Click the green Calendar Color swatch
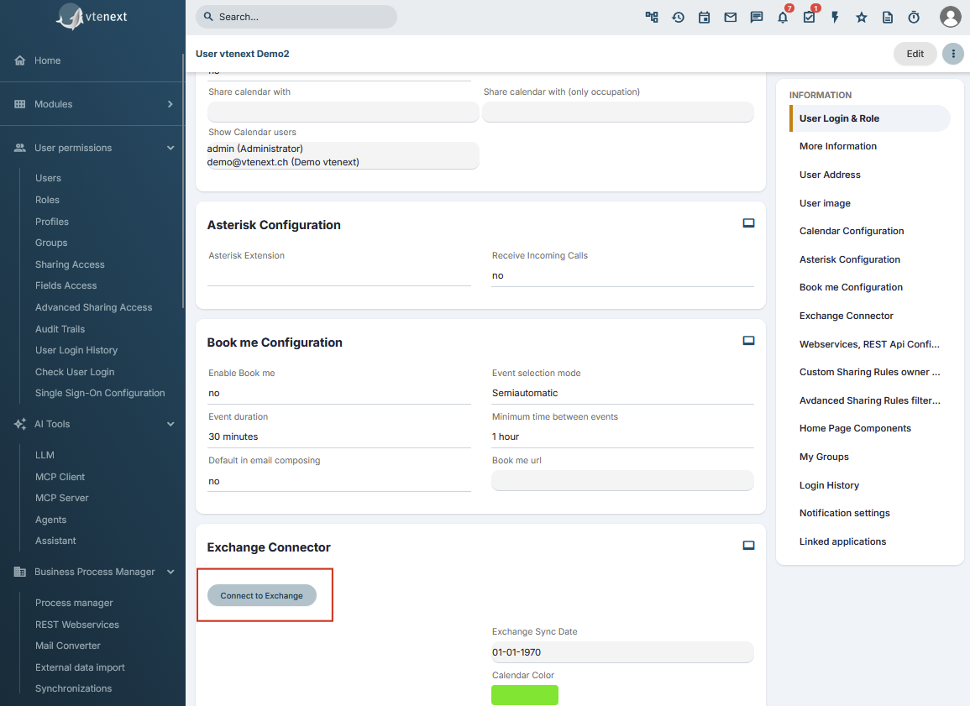The height and width of the screenshot is (706, 970). (x=525, y=695)
